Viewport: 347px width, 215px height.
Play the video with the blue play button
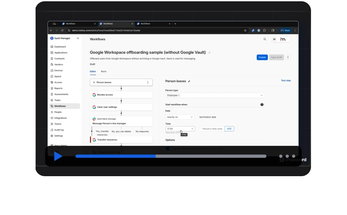point(58,156)
